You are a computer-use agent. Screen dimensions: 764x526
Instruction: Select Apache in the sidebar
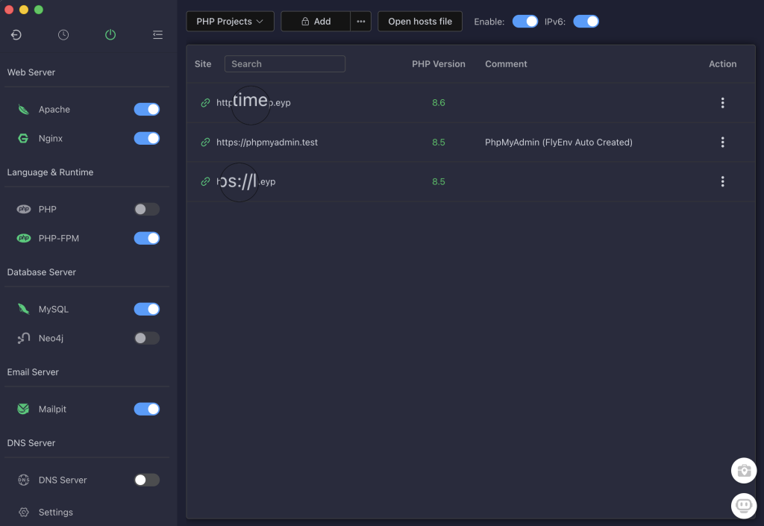[54, 110]
